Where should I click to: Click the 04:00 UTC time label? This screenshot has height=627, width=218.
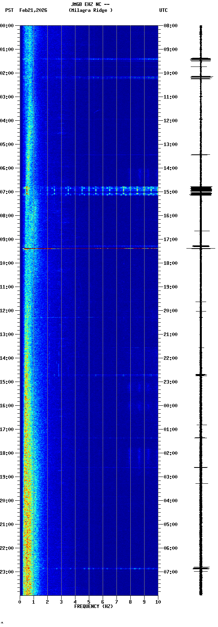171,501
